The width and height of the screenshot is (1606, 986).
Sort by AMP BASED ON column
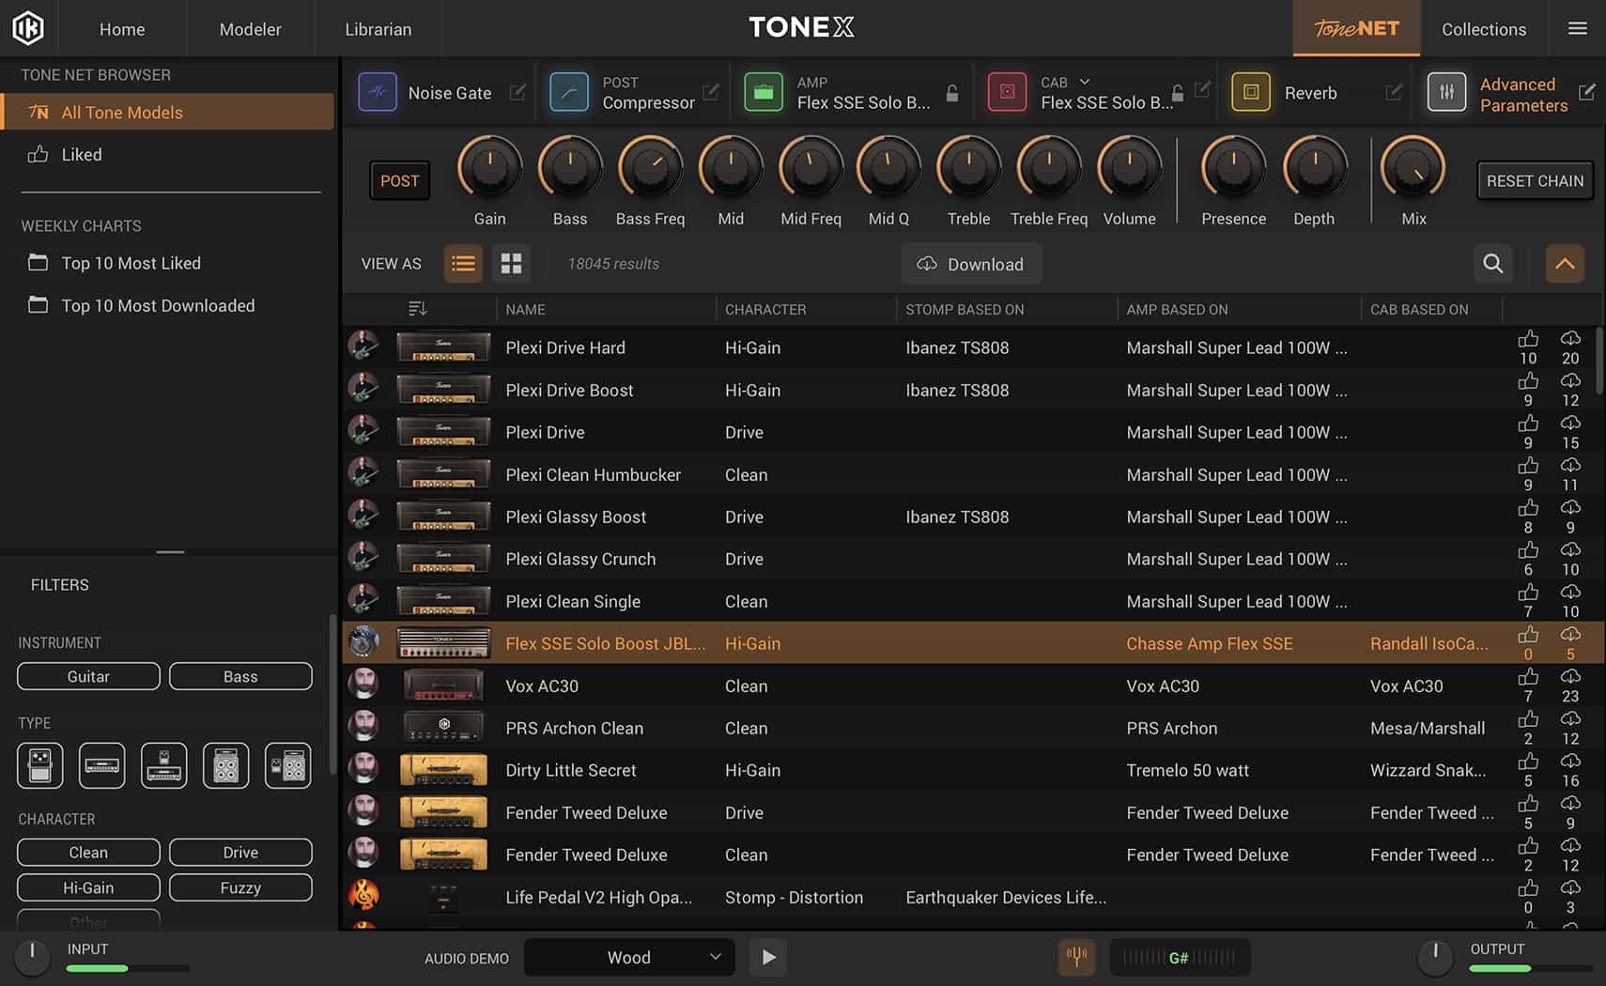(x=1177, y=309)
